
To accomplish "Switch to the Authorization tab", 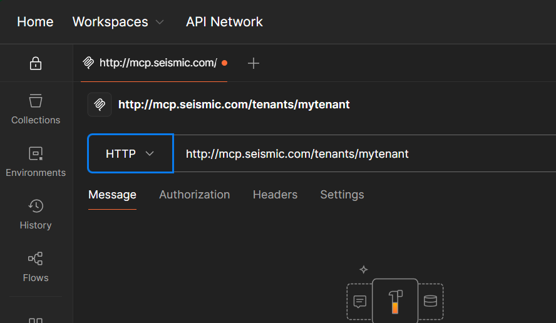I will tap(194, 195).
